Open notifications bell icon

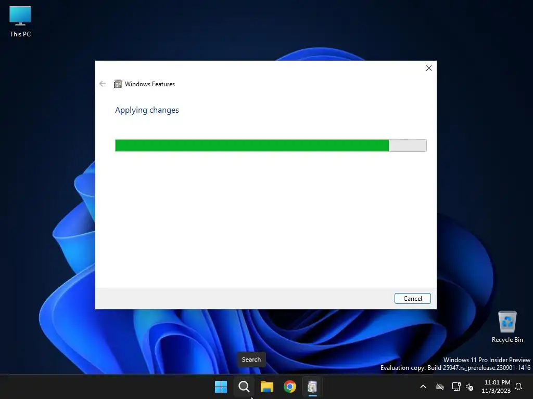518,387
